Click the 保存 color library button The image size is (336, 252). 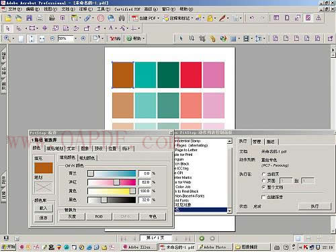[x=44, y=218]
